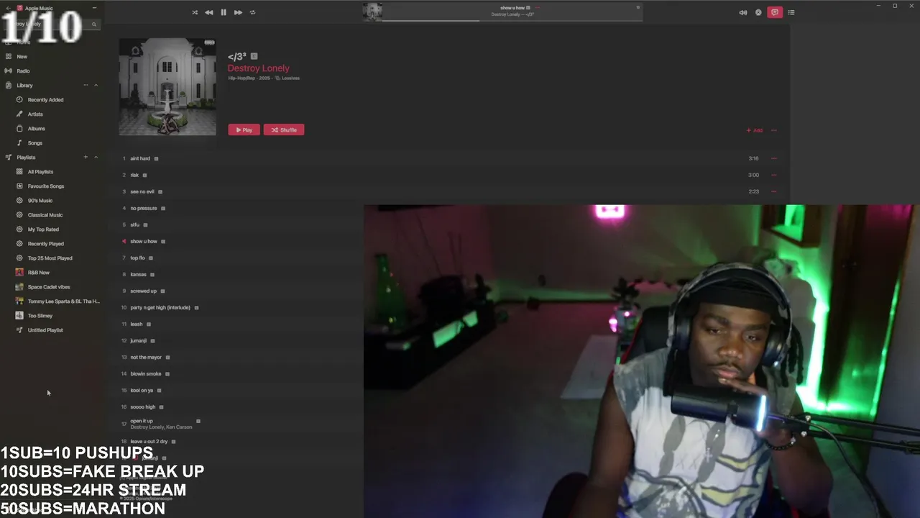Viewport: 920px width, 518px height.
Task: Open the playing next queue list
Action: point(791,12)
